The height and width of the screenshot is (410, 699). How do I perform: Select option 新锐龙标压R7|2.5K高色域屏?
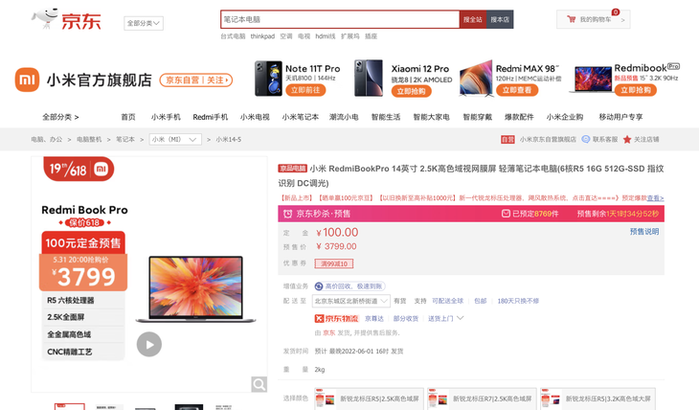point(482,399)
